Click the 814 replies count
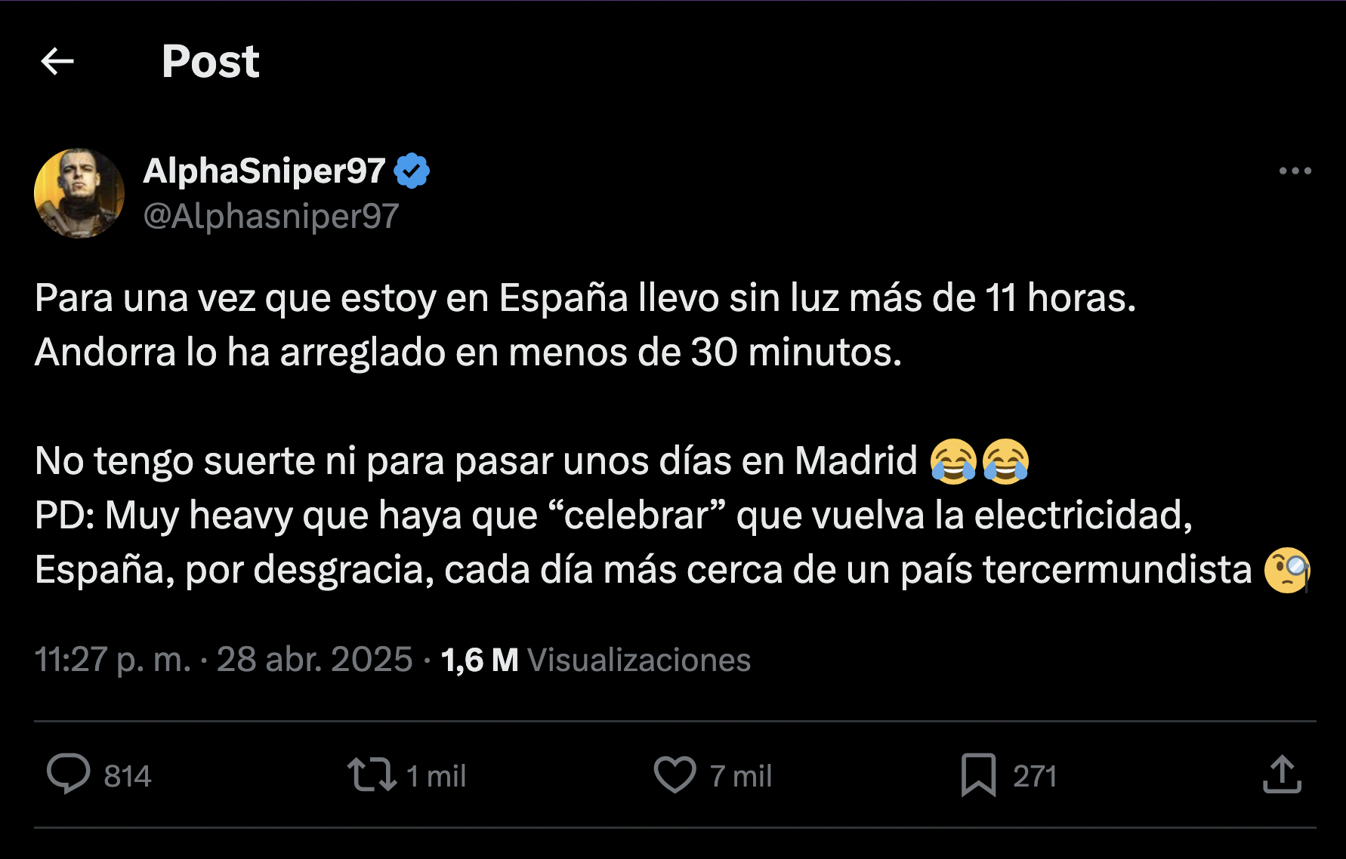1346x859 pixels. click(x=128, y=776)
